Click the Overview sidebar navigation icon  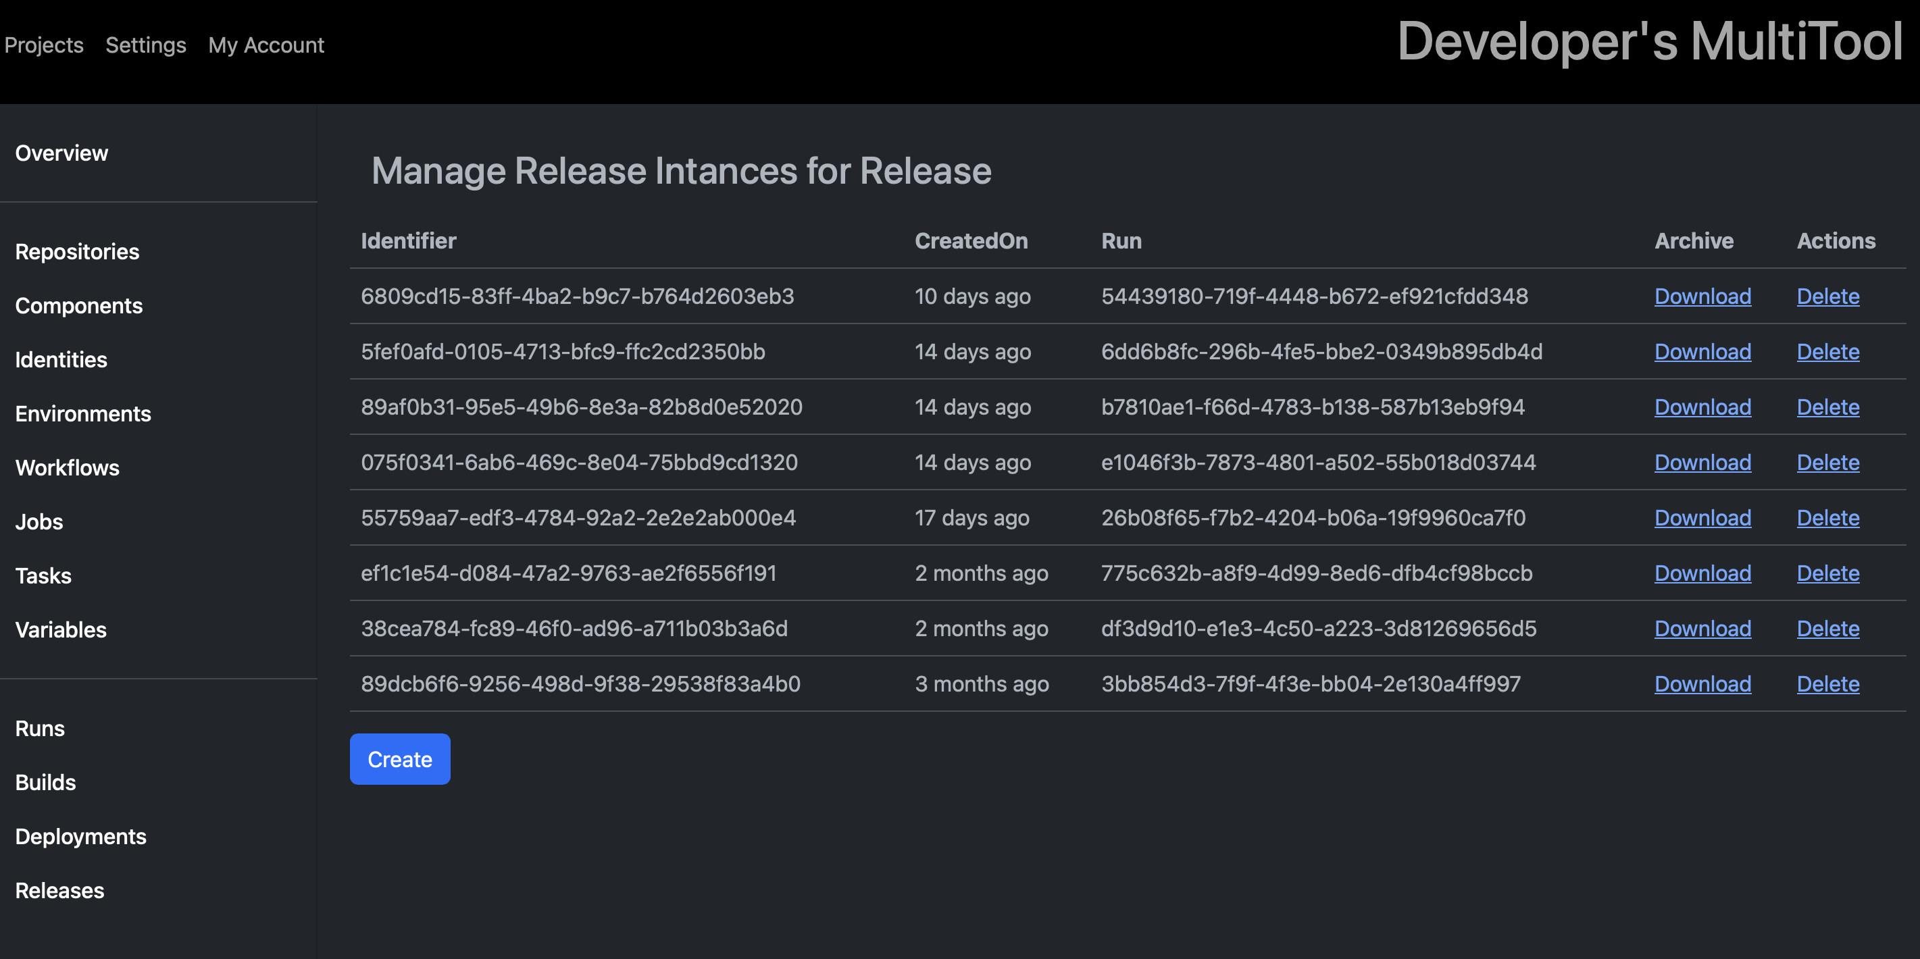(x=61, y=152)
